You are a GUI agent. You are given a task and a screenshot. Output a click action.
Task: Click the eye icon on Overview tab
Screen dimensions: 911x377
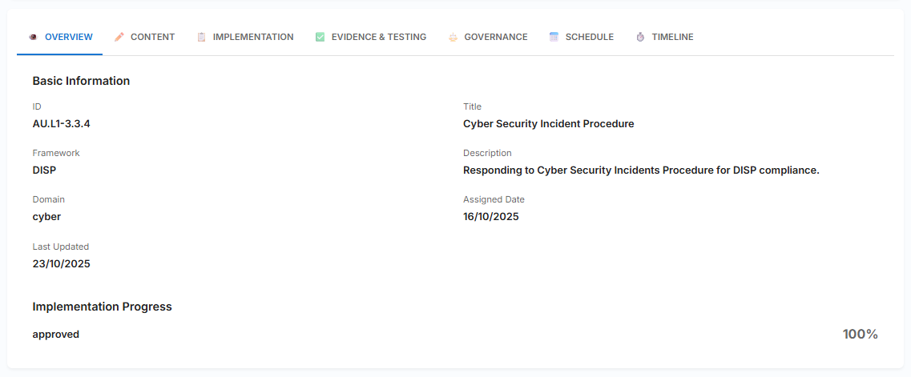[x=34, y=37]
